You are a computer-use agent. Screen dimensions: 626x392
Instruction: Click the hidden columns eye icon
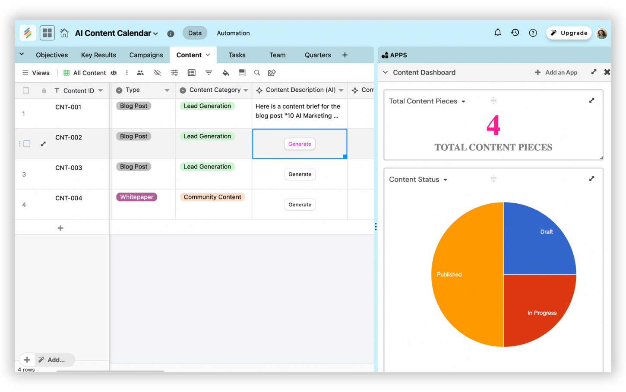click(157, 73)
